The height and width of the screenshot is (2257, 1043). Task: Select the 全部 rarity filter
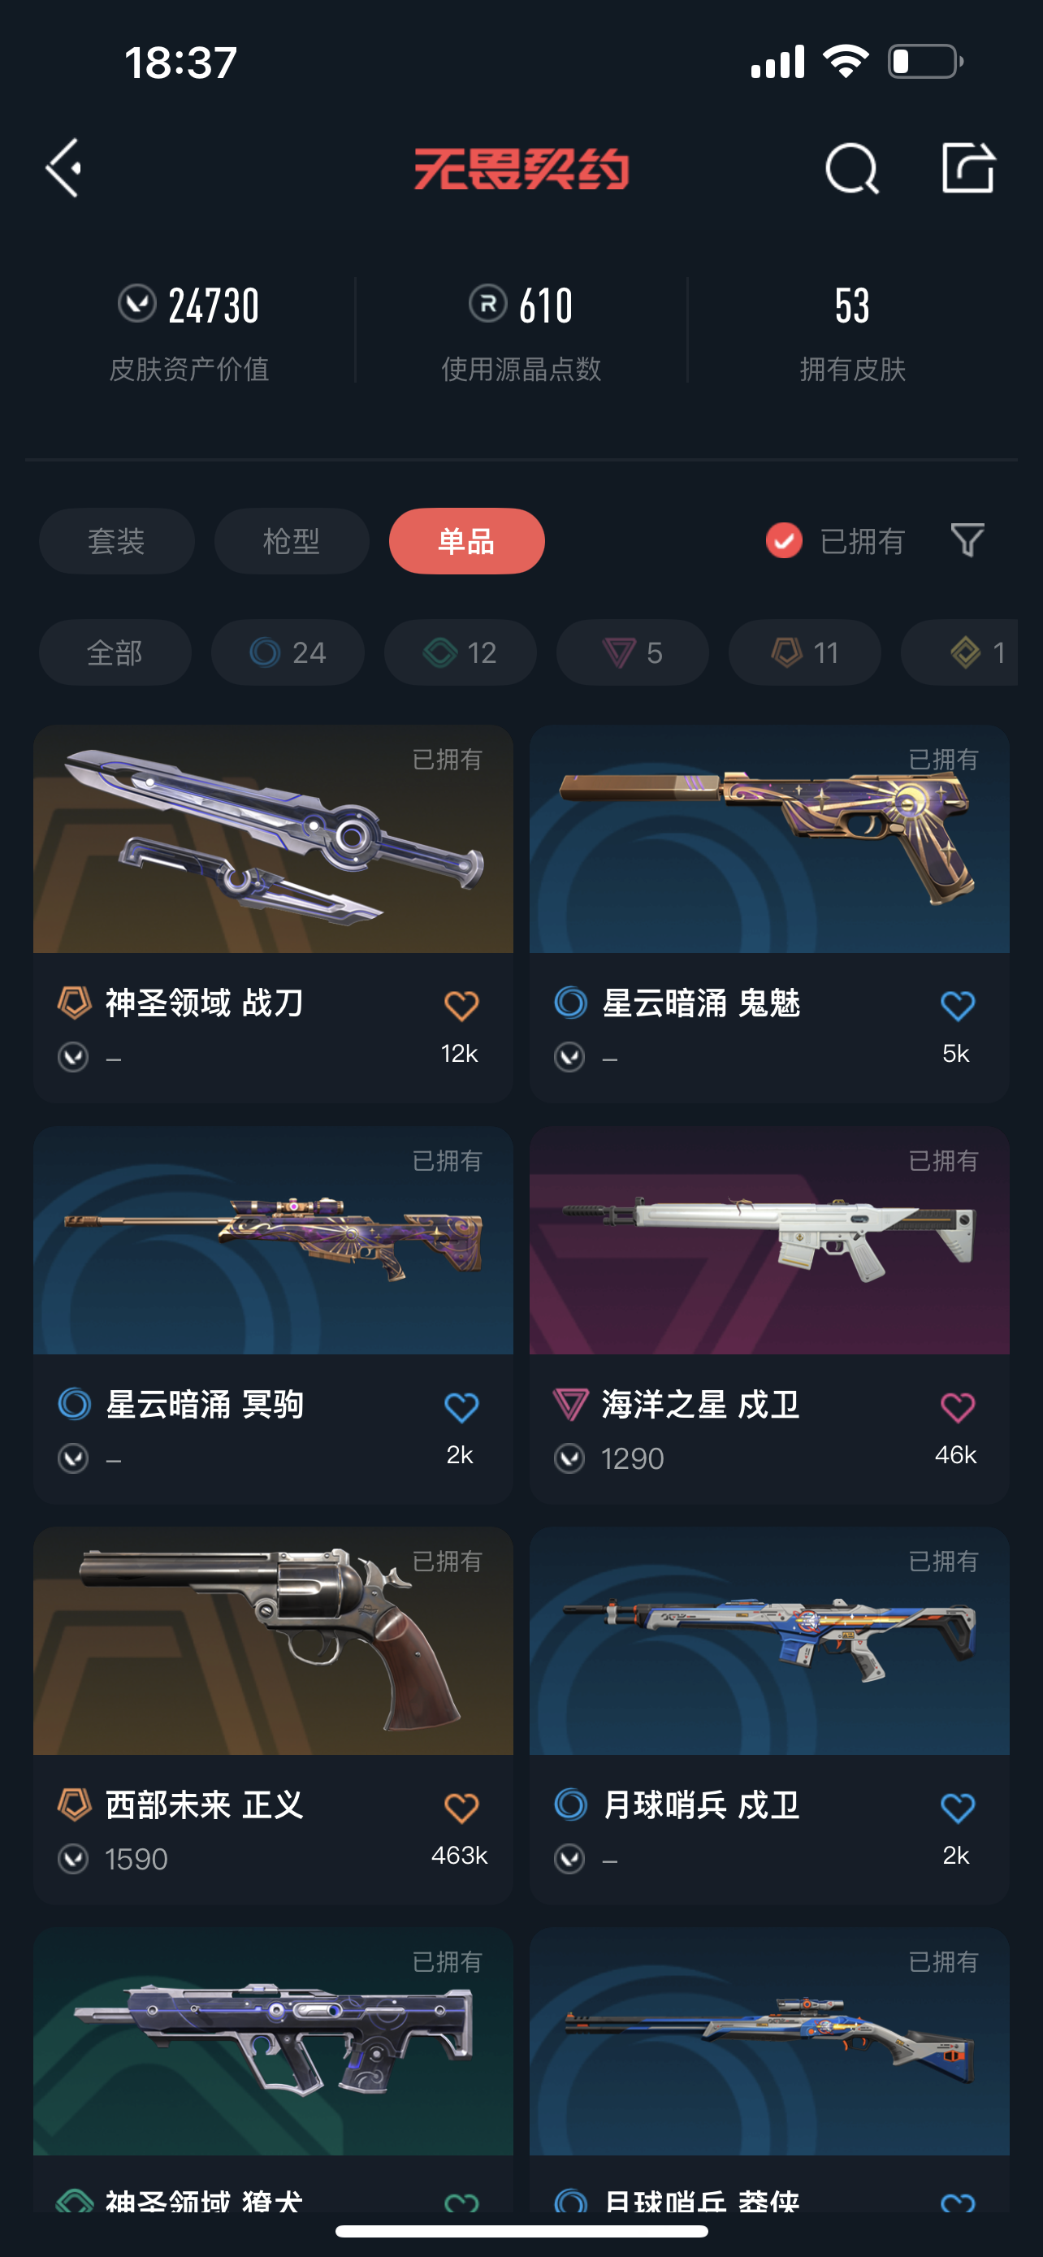click(115, 652)
